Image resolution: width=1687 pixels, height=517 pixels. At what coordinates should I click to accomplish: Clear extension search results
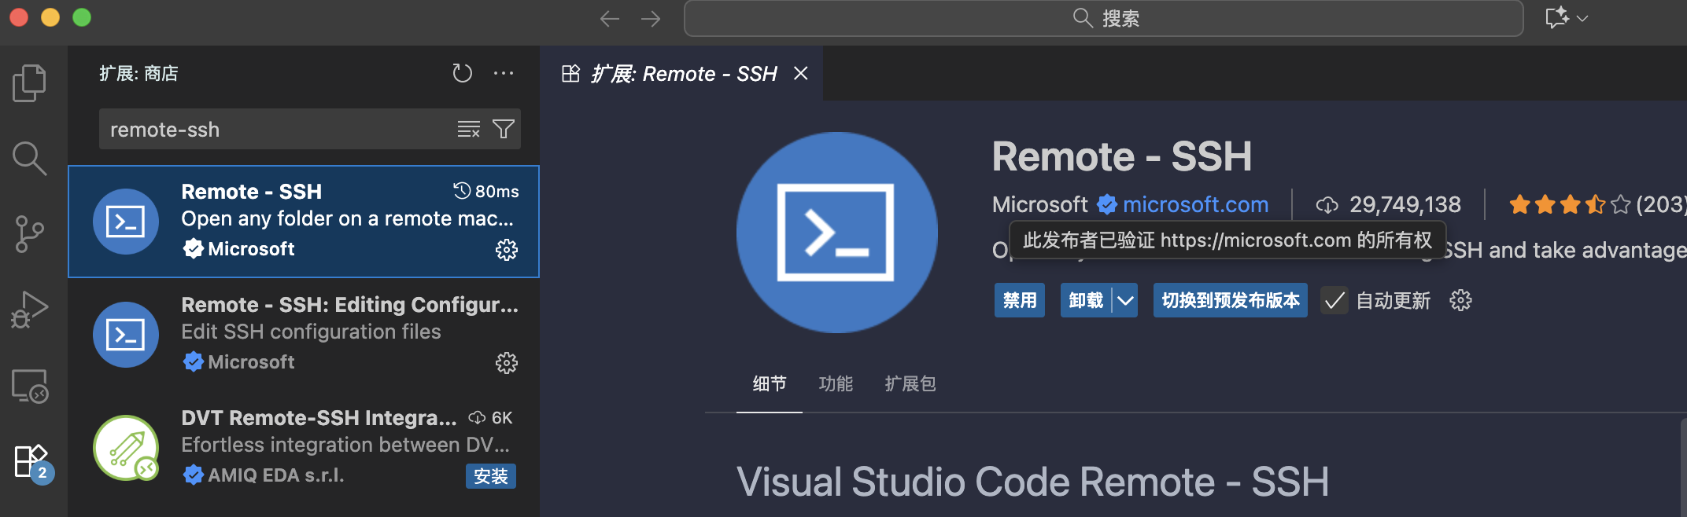tap(469, 129)
